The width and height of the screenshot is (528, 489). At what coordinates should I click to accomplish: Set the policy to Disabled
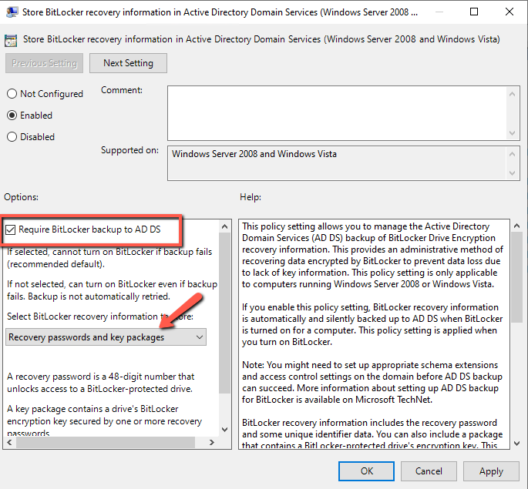coord(12,137)
